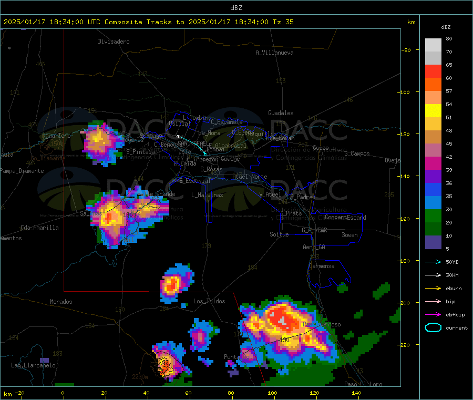Click the 'dBZ' label above color scale

(x=446, y=27)
